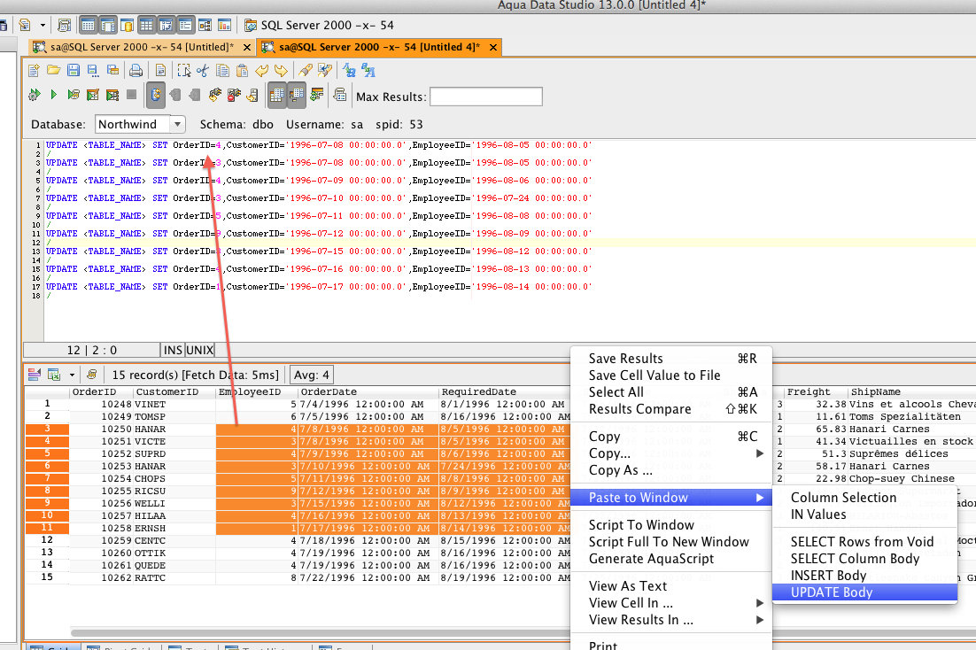
Task: Click the scroll script icon in results toolbar
Action: click(91, 375)
